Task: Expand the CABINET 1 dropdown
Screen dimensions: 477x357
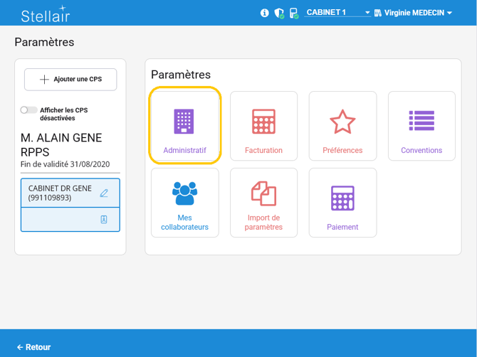Action: click(x=337, y=13)
